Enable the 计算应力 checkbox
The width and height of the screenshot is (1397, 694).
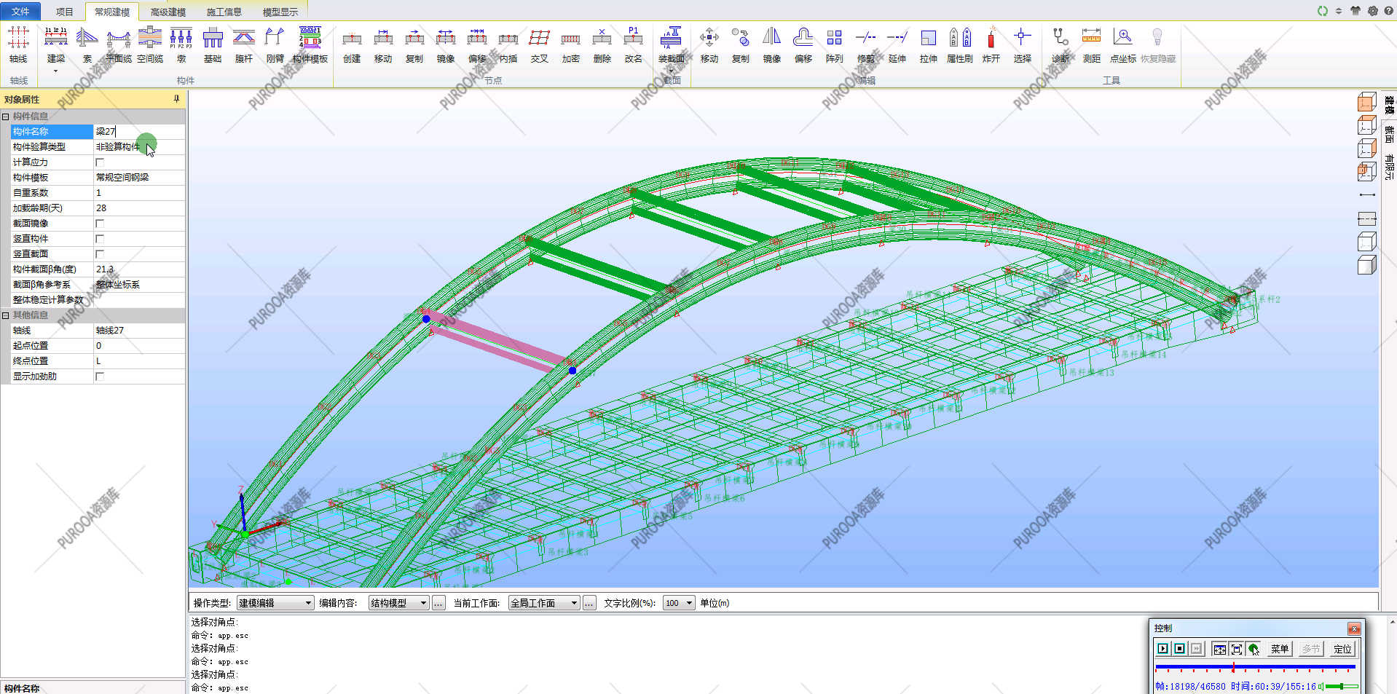click(x=100, y=162)
